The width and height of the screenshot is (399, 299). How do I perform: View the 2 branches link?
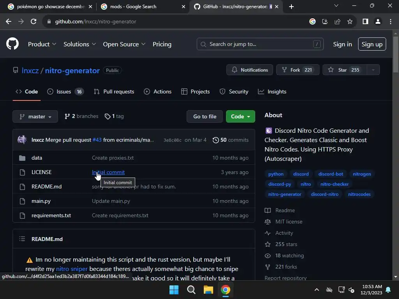pyautogui.click(x=81, y=116)
